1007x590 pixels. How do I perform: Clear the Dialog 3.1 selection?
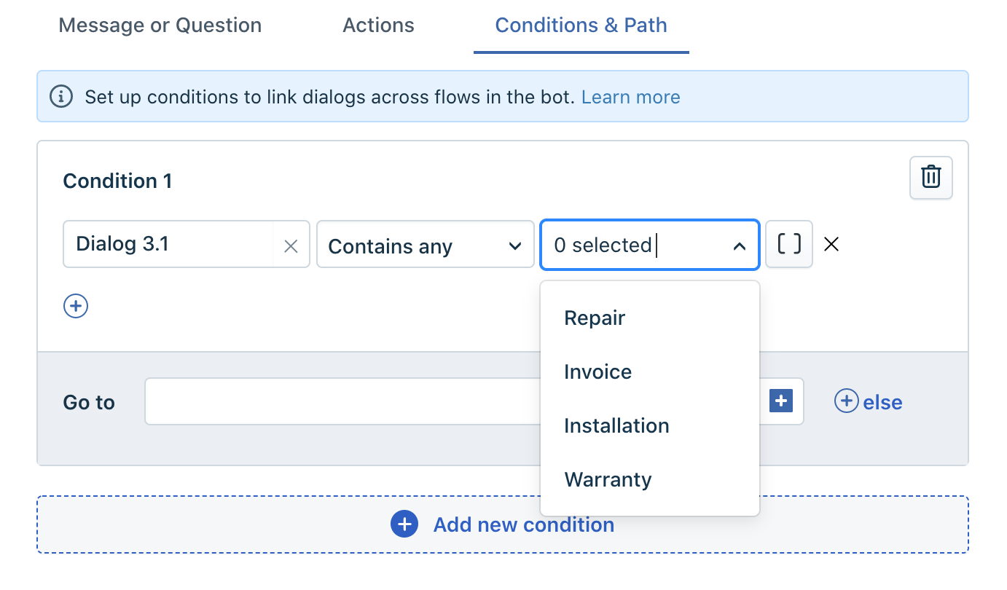point(291,246)
